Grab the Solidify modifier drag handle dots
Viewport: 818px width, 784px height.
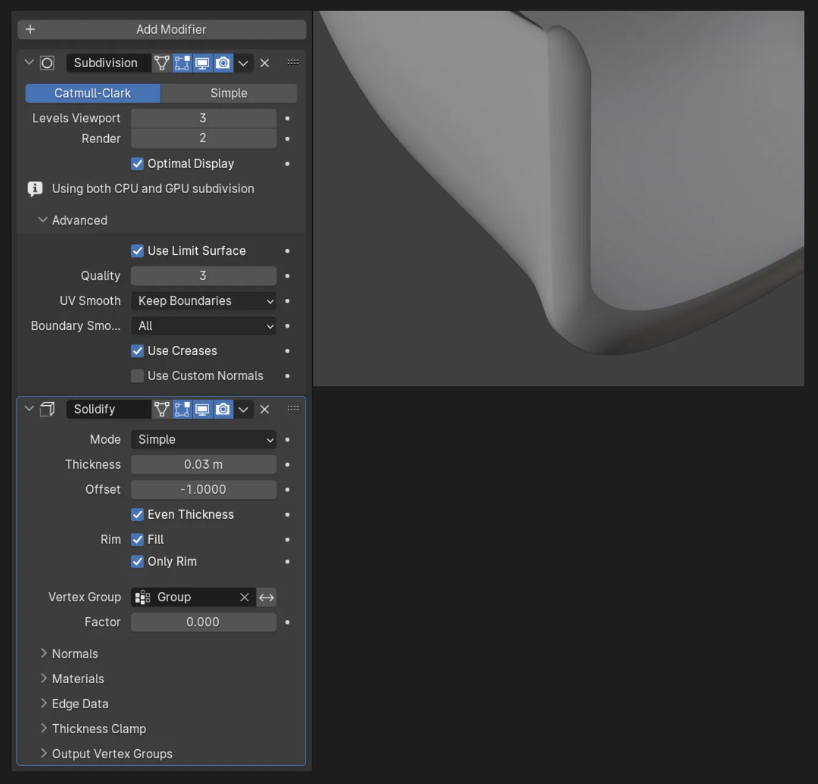pyautogui.click(x=293, y=408)
